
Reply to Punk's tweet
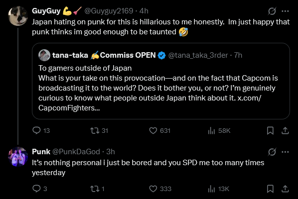tap(36, 189)
